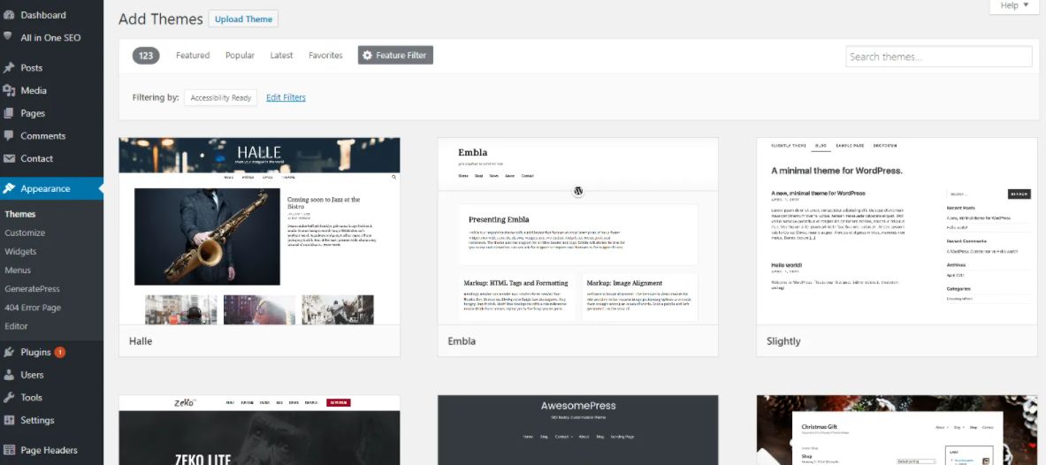Viewport: 1046px width, 465px height.
Task: Open the 404 Error Page submenu
Action: click(33, 308)
